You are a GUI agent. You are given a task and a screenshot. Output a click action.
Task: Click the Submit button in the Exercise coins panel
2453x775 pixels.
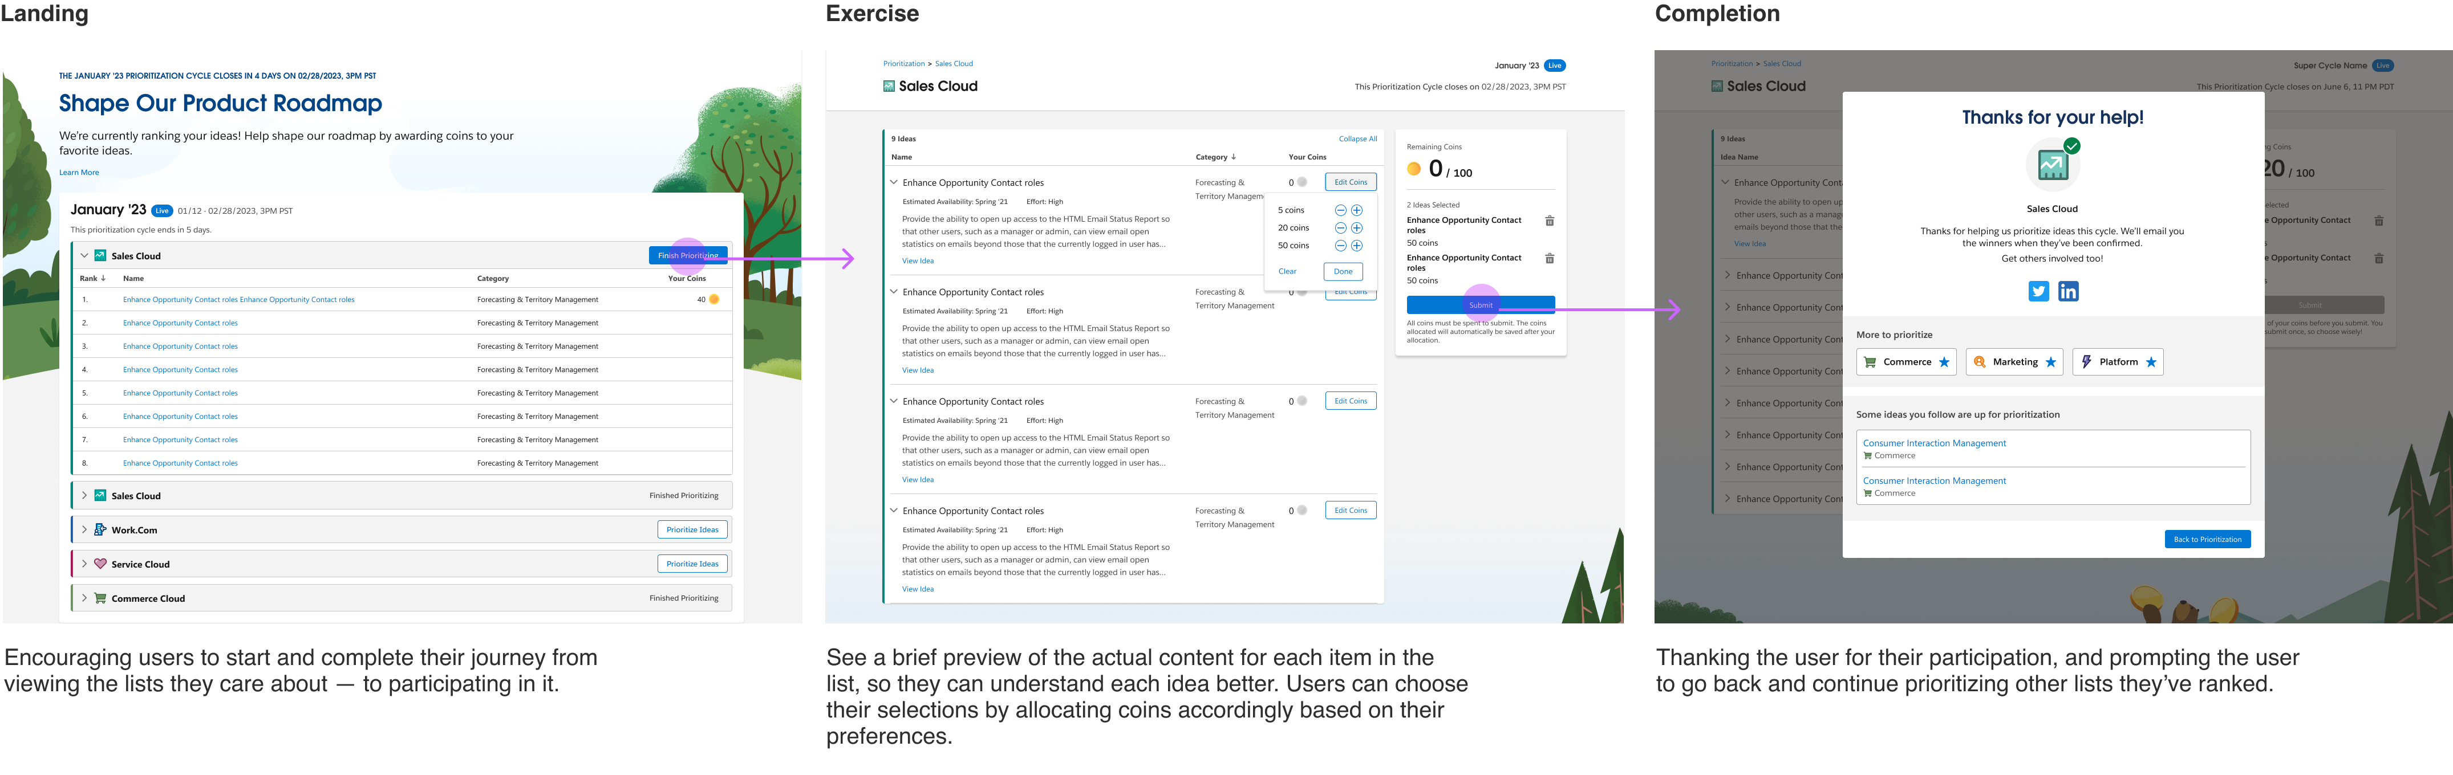tap(1481, 305)
